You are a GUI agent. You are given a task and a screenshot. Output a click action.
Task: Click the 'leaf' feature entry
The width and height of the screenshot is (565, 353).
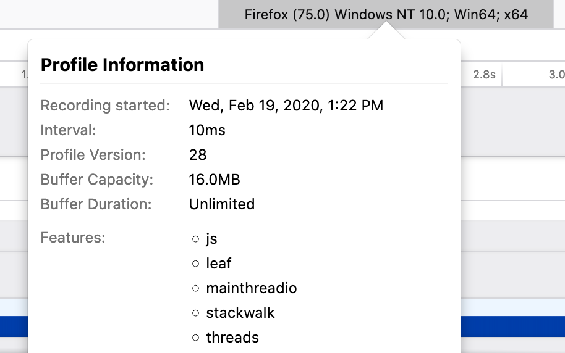[x=219, y=264]
